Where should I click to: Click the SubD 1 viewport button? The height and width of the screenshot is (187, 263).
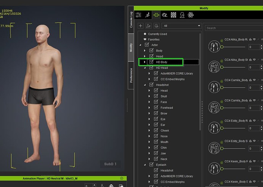(x=111, y=165)
